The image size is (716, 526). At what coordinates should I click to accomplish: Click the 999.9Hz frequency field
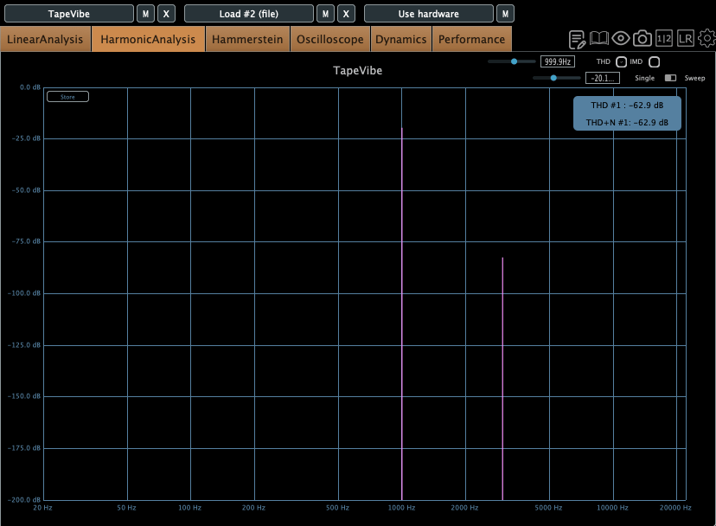[557, 61]
